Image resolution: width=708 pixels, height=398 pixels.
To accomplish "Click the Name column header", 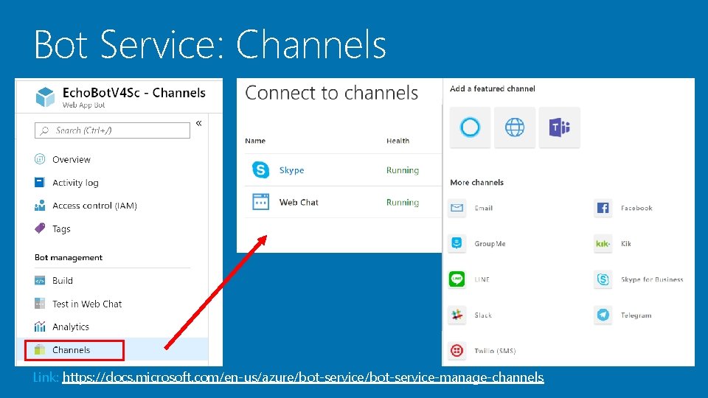I will pos(255,141).
